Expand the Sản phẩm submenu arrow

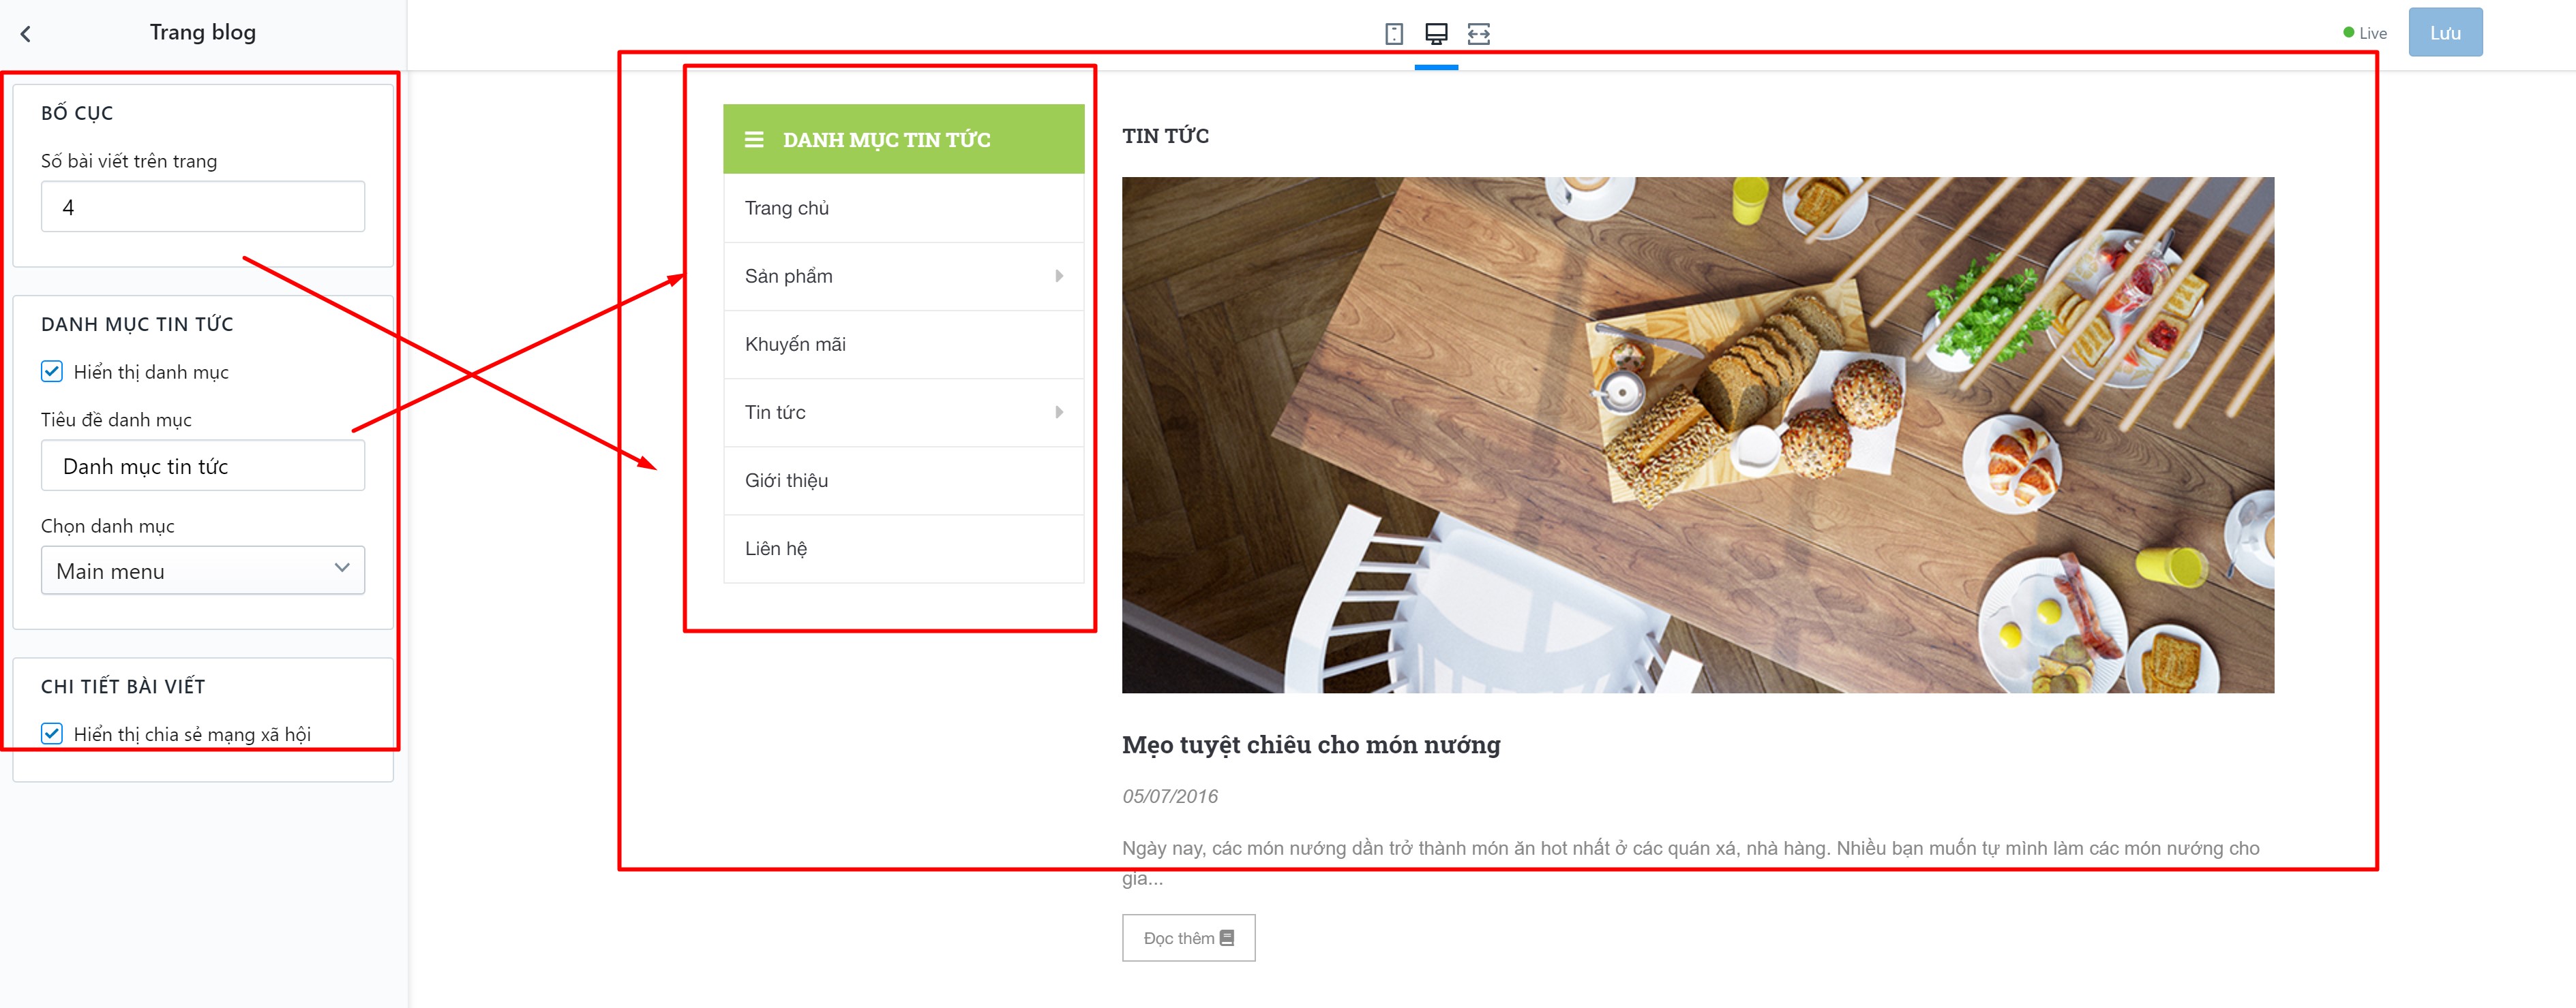[x=1059, y=276]
